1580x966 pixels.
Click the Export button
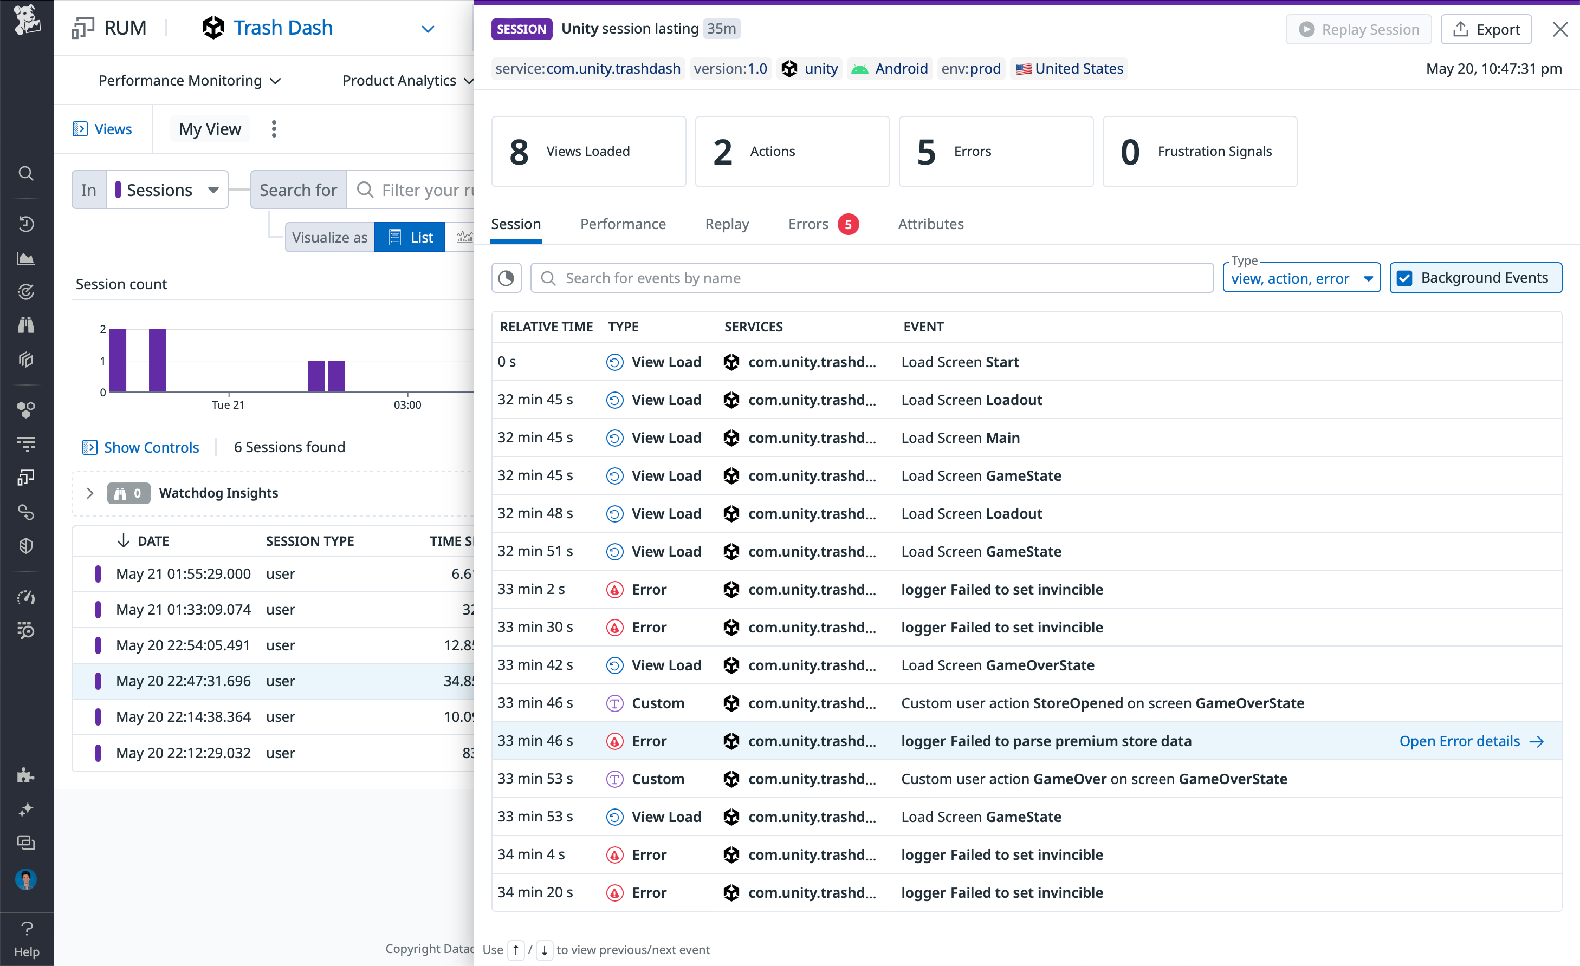(1486, 29)
